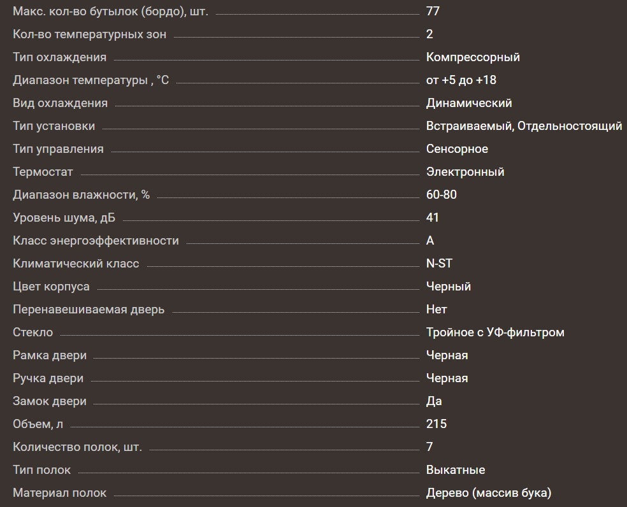This screenshot has width=627, height=507.
Task: Select the 'Динамический' cooling value text
Action: pos(469,103)
